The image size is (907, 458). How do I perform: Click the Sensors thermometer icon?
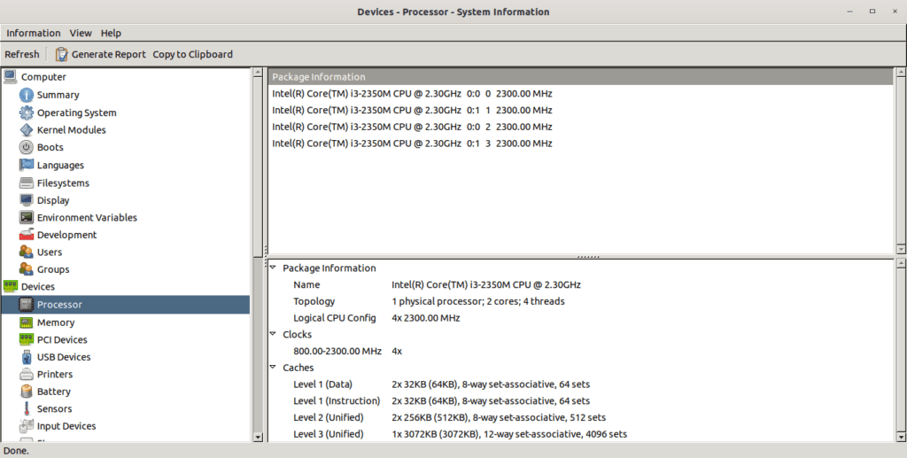[x=27, y=409]
